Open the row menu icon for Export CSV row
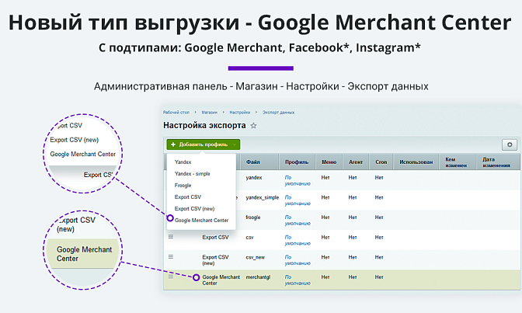This screenshot has height=313, width=522. pos(171,237)
